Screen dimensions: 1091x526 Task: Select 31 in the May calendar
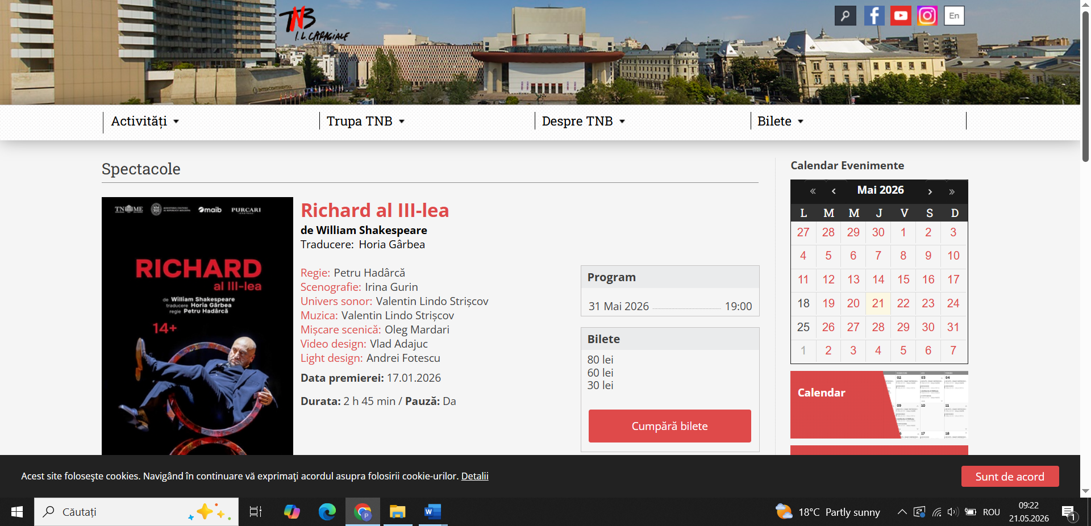(953, 327)
